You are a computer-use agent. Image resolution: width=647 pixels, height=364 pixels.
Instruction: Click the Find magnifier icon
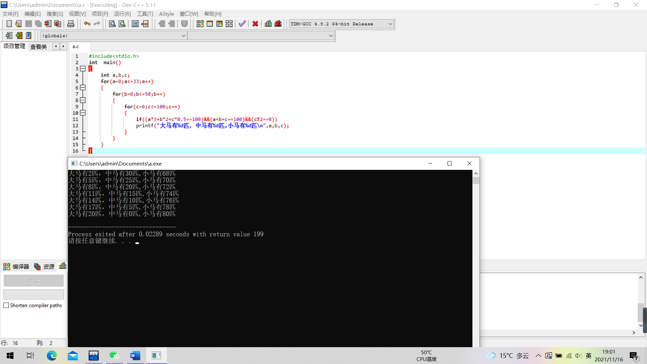112,24
